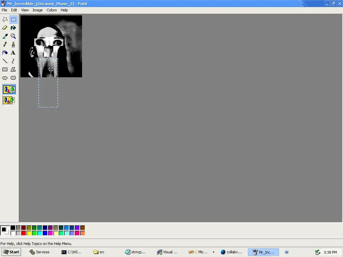Pick the bright yellow color swatch
Viewport: 343px width, 257px height.
(x=29, y=233)
